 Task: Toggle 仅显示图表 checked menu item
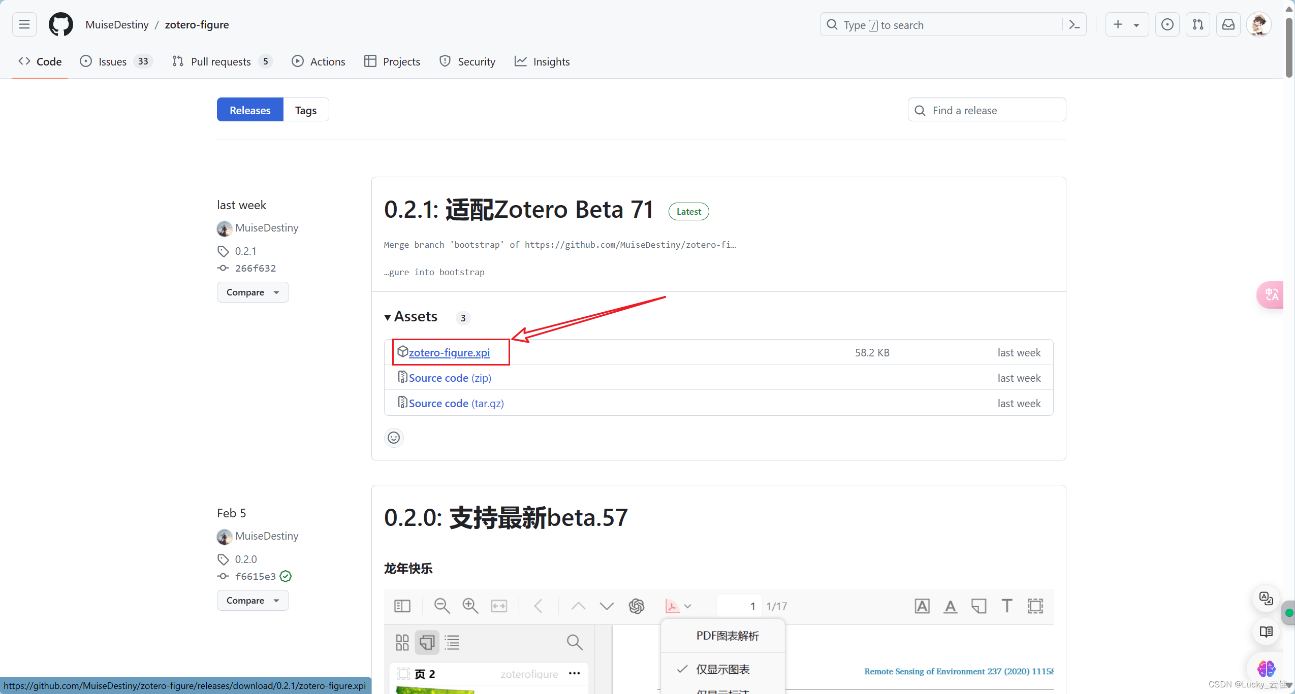click(x=722, y=669)
